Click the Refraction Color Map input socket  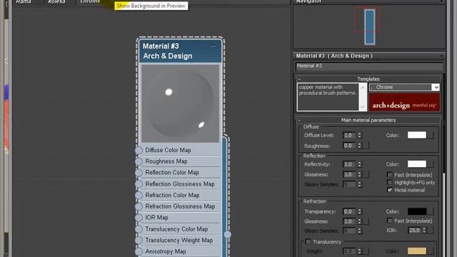tap(139, 195)
